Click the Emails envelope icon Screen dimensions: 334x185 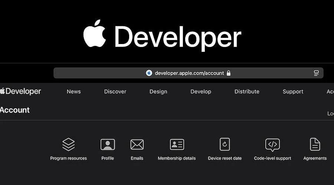pos(137,145)
